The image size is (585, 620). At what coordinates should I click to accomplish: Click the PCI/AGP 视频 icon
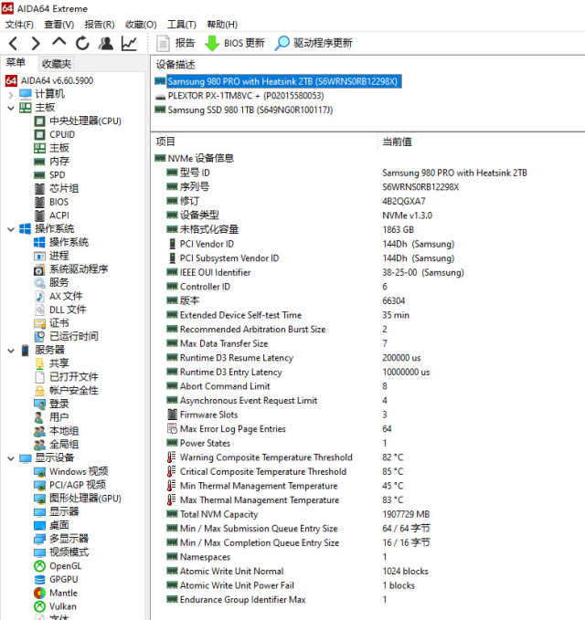pyautogui.click(x=39, y=485)
